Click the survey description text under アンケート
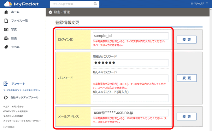Screen dimensions: 212x131 coord(22,90)
